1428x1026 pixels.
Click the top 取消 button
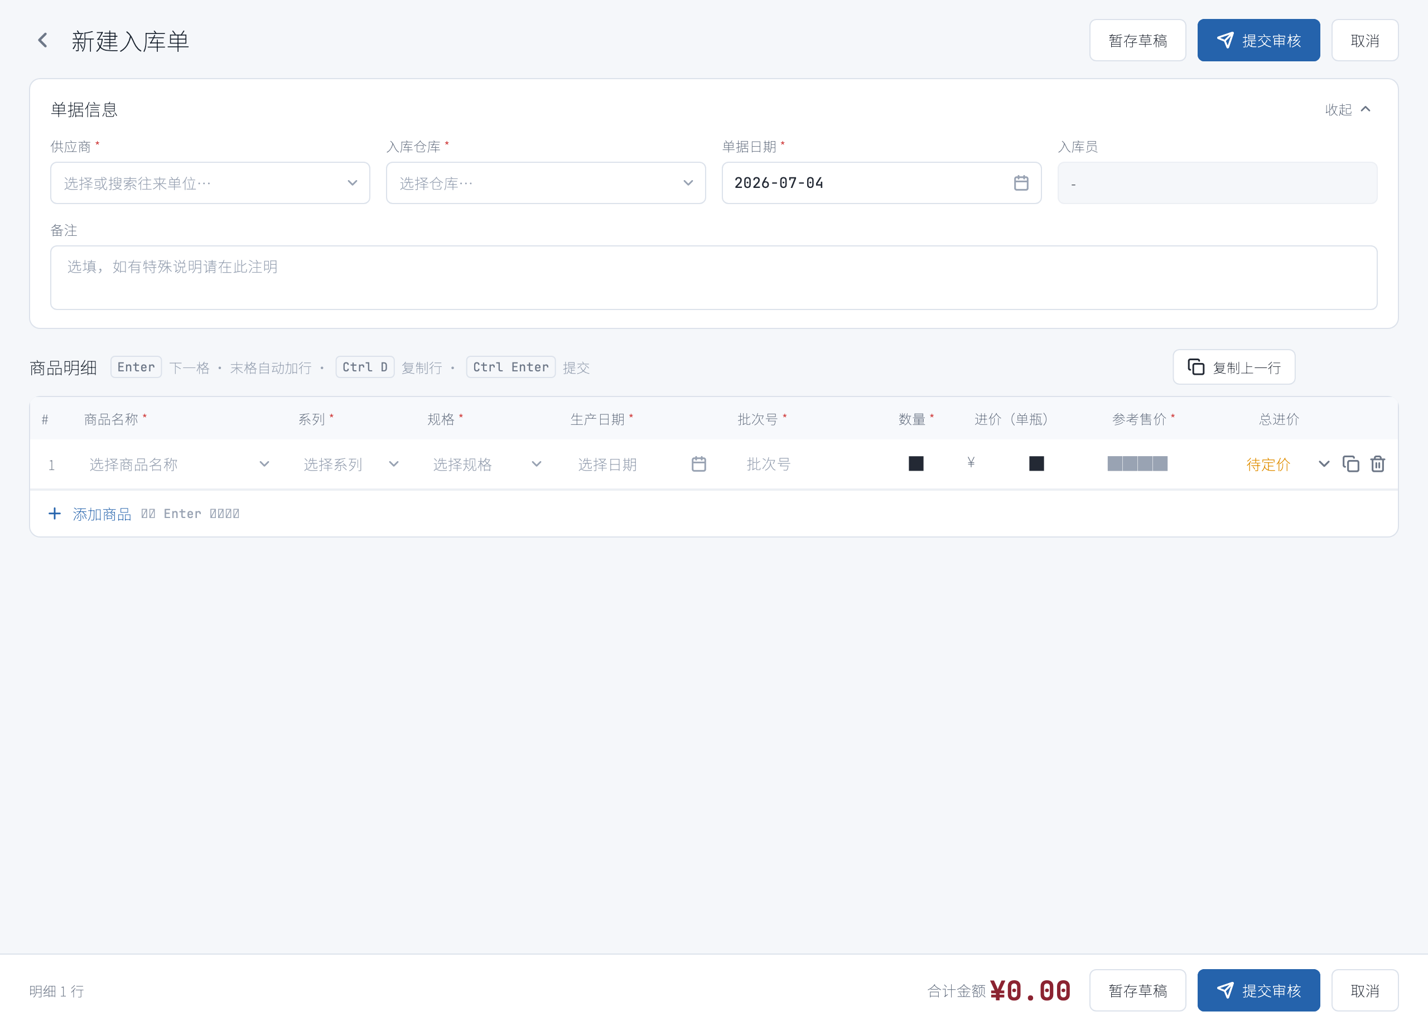point(1364,40)
